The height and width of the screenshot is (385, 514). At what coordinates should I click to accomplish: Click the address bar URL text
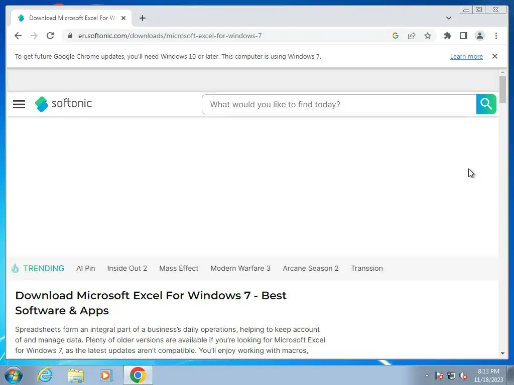point(170,36)
